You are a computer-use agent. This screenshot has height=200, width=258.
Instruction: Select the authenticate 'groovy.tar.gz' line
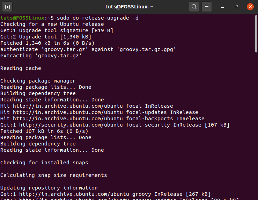click(88, 49)
